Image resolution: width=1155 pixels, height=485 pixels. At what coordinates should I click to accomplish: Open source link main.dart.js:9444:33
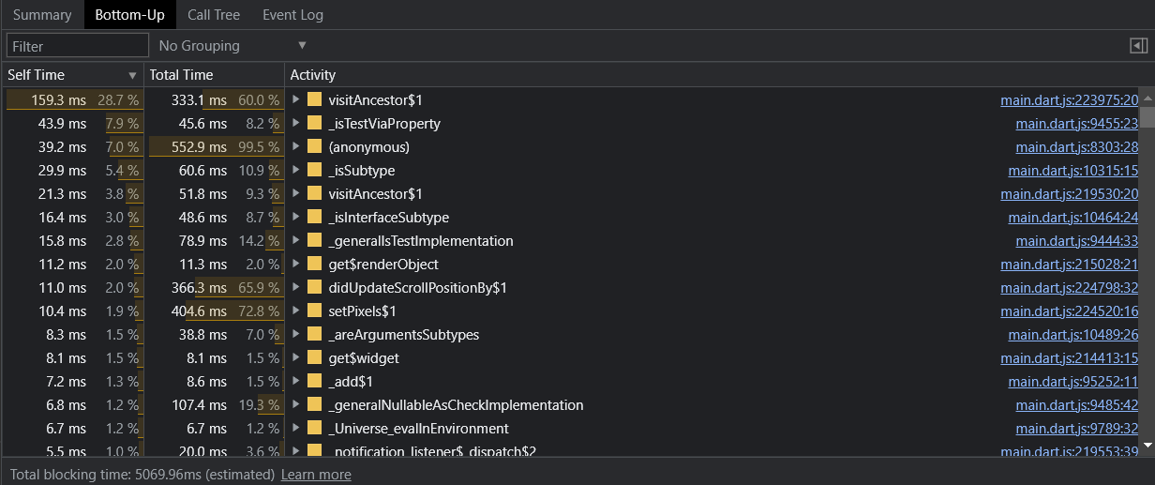(1076, 240)
